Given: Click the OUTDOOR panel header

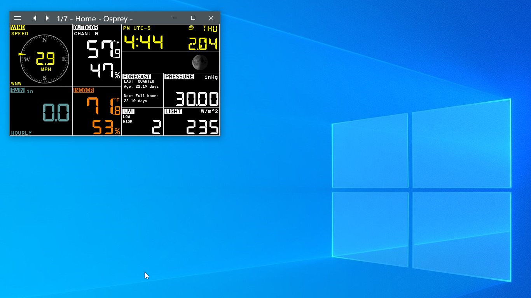Looking at the screenshot, I should (86, 27).
